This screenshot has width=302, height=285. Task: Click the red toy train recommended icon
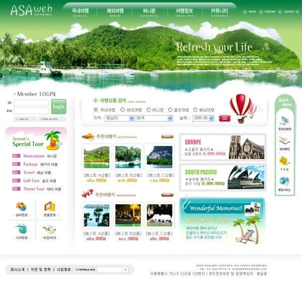pyautogui.click(x=88, y=194)
